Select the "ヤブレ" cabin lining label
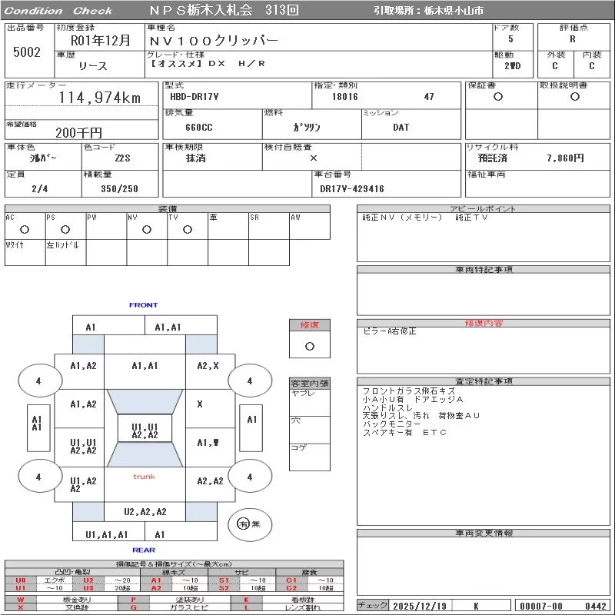The width and height of the screenshot is (615, 615). coord(303,393)
